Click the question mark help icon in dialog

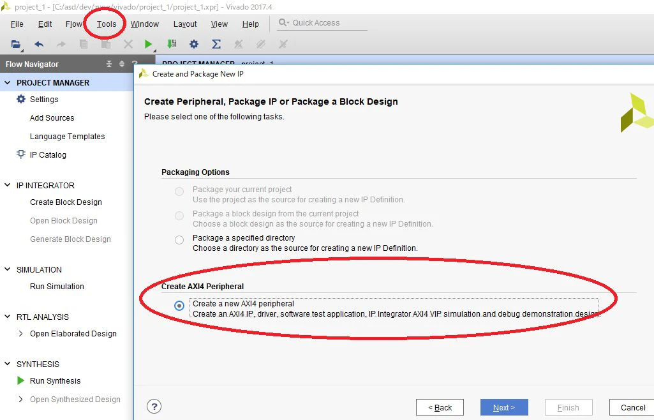[154, 407]
